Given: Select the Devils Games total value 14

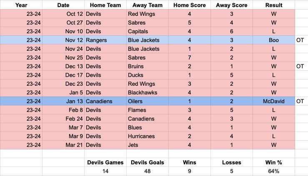Looking at the screenshot, I should (x=105, y=171).
